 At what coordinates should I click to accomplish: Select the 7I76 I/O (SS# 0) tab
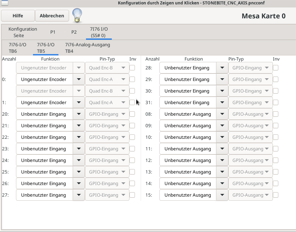click(99, 32)
